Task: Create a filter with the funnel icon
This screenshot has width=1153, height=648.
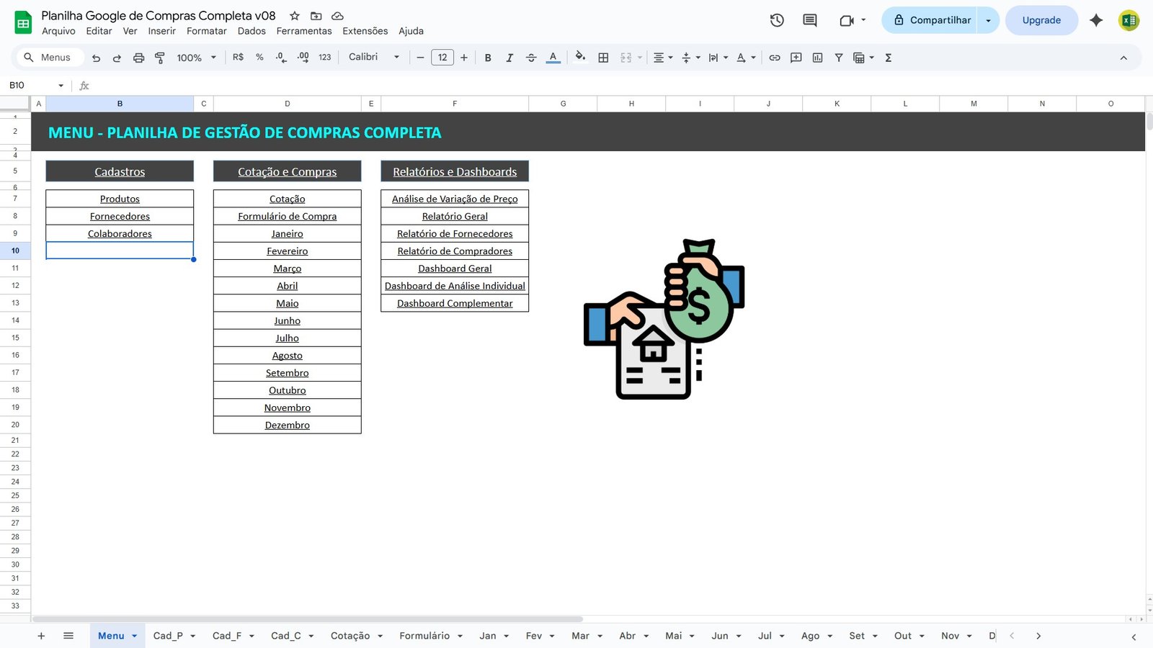Action: [838, 58]
